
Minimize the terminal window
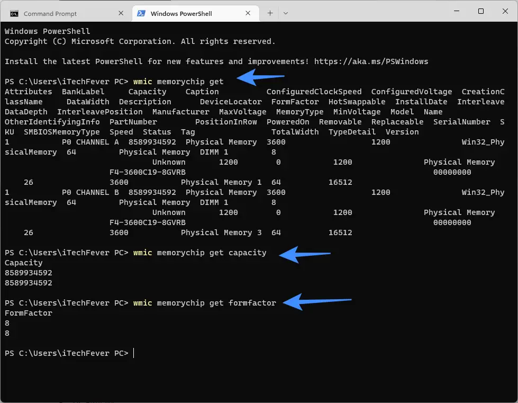click(x=457, y=11)
